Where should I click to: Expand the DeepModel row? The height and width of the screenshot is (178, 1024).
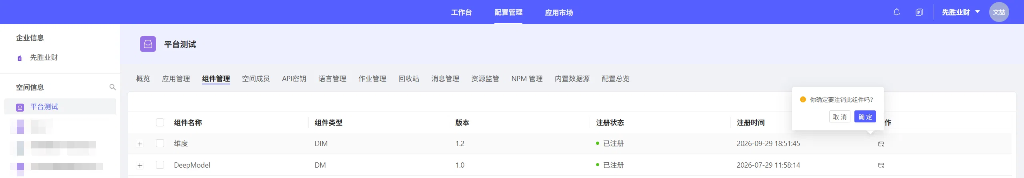coord(140,166)
